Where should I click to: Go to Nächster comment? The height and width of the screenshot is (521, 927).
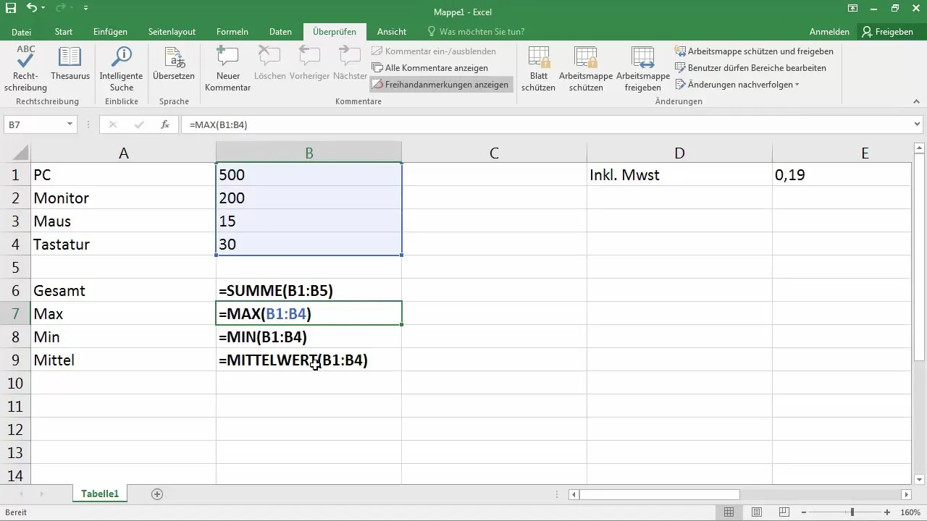pyautogui.click(x=350, y=63)
